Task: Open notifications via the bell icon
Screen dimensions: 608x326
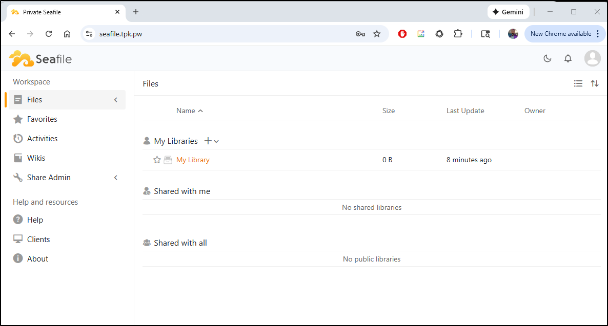Action: (x=568, y=58)
